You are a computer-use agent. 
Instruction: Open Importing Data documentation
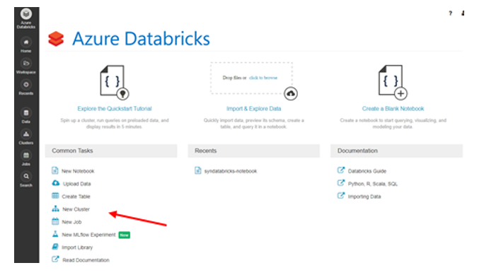[364, 197]
